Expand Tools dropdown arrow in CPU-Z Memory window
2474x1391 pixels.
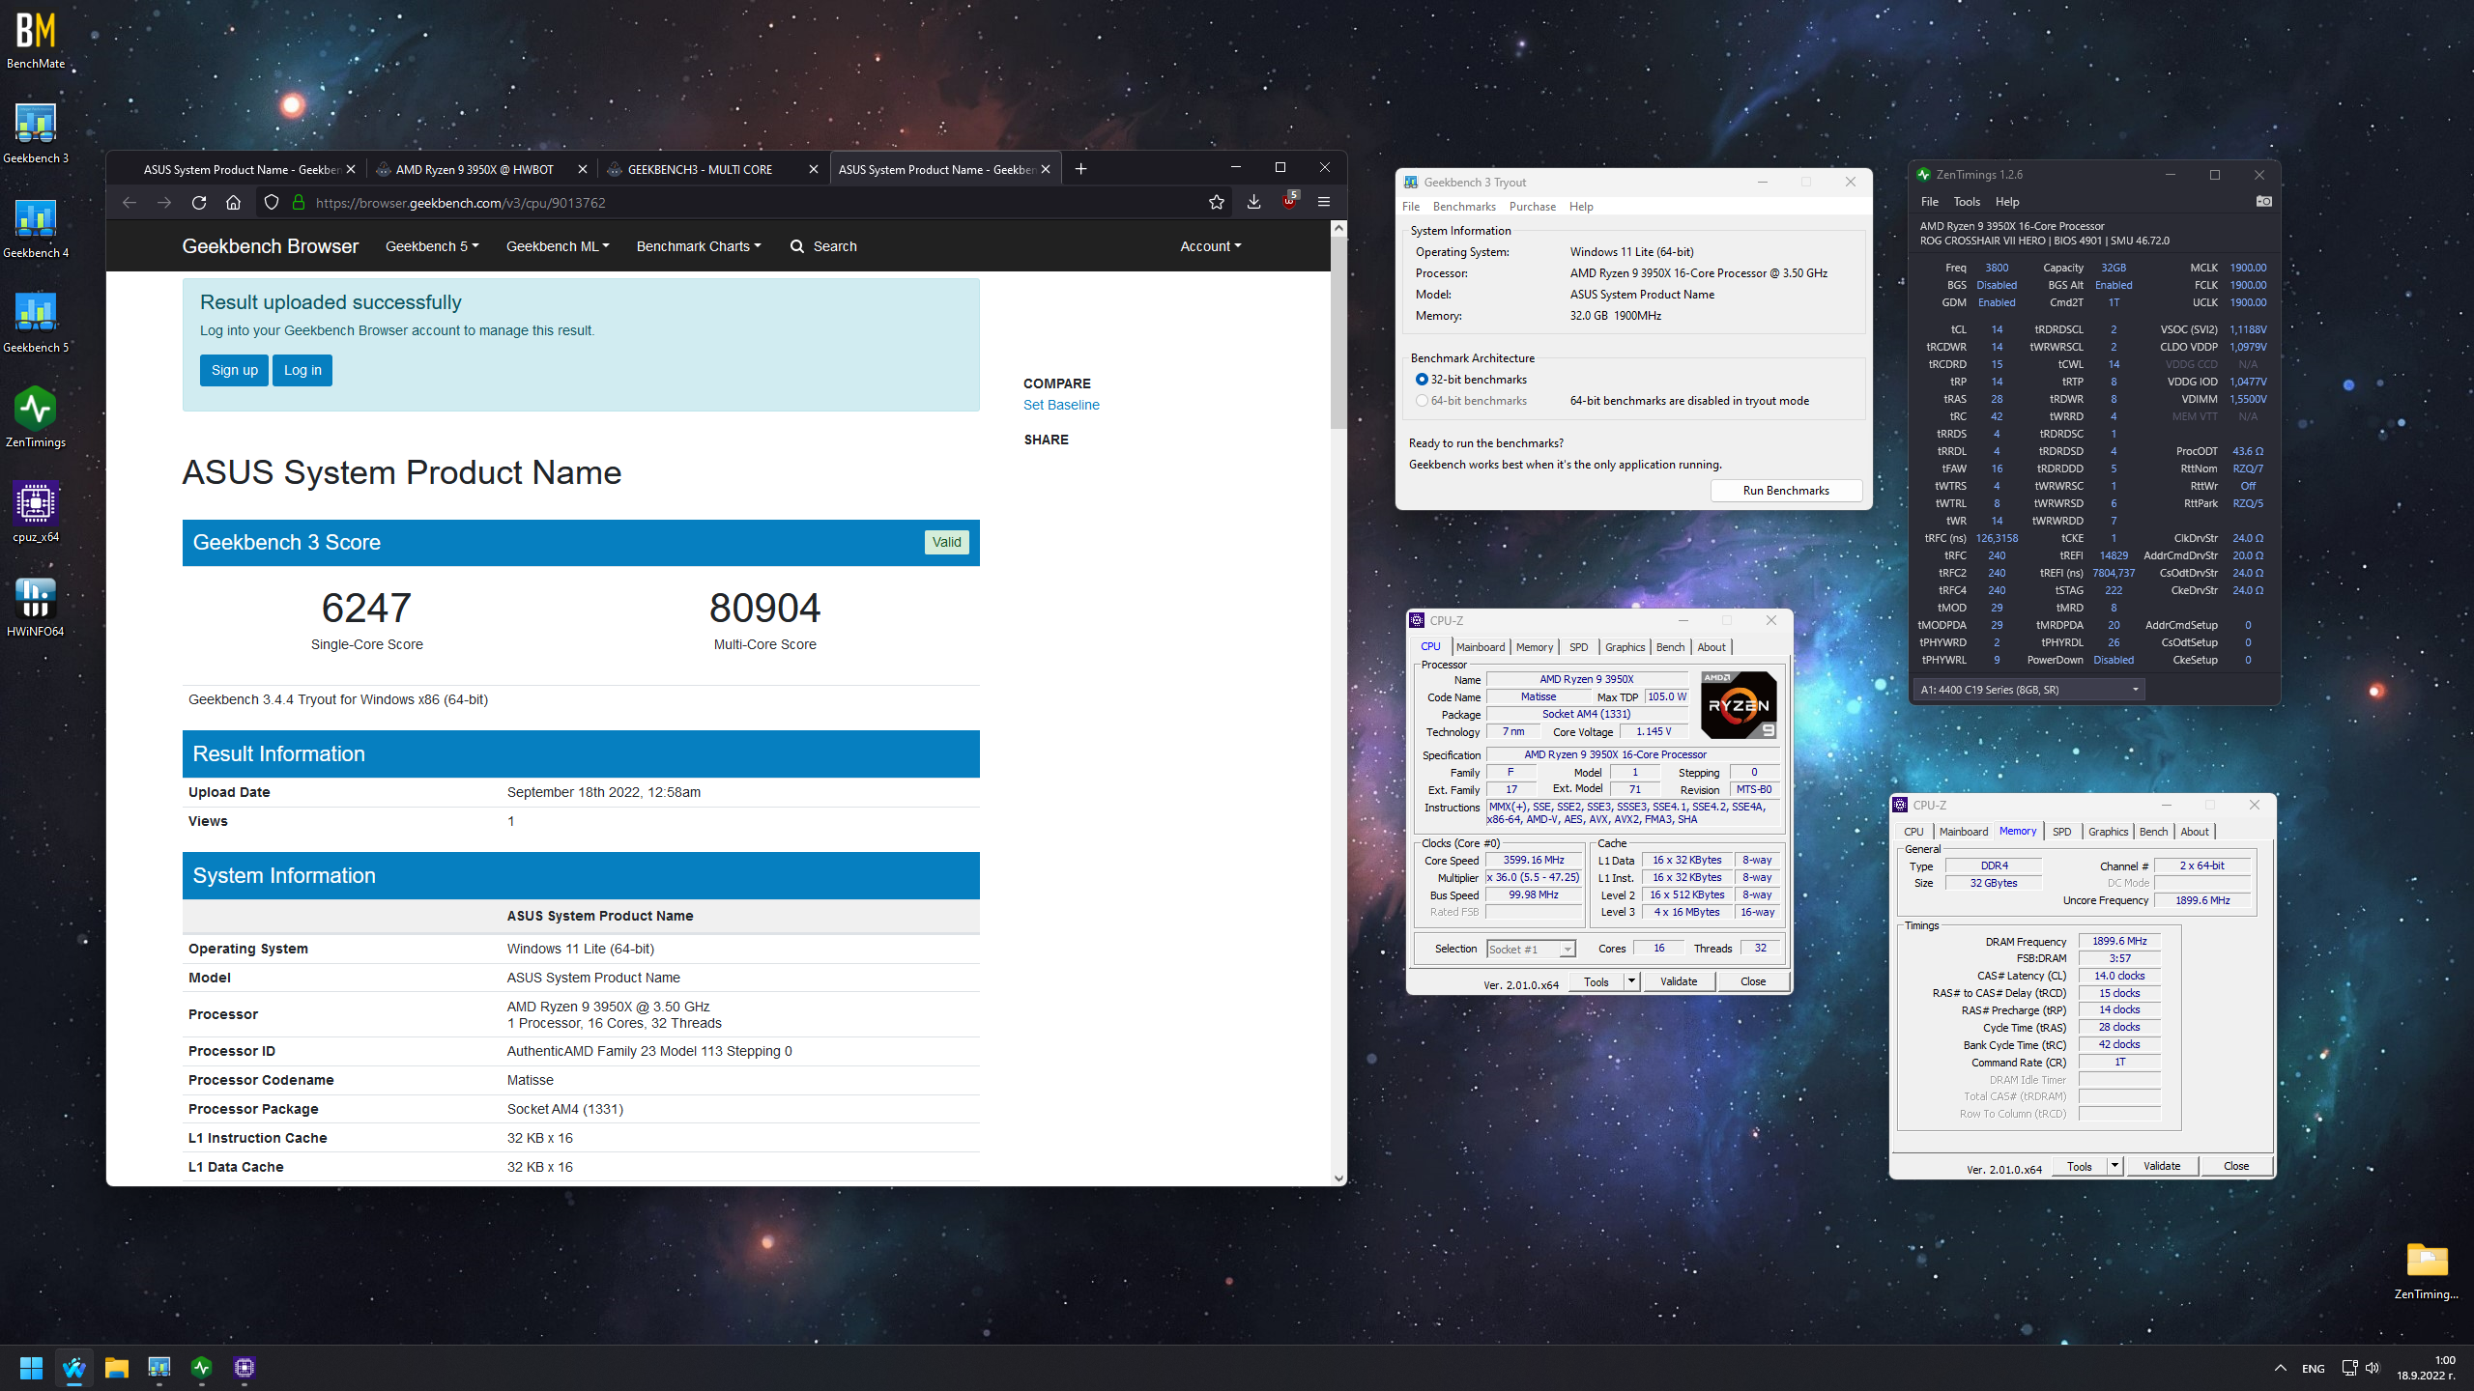(x=2115, y=1166)
